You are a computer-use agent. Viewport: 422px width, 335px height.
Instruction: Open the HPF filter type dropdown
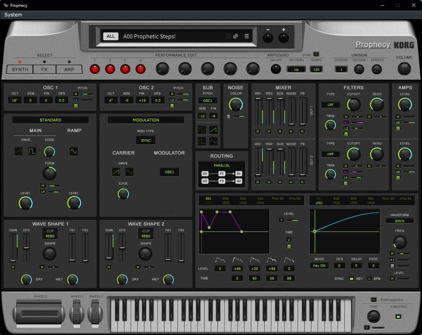[330, 154]
